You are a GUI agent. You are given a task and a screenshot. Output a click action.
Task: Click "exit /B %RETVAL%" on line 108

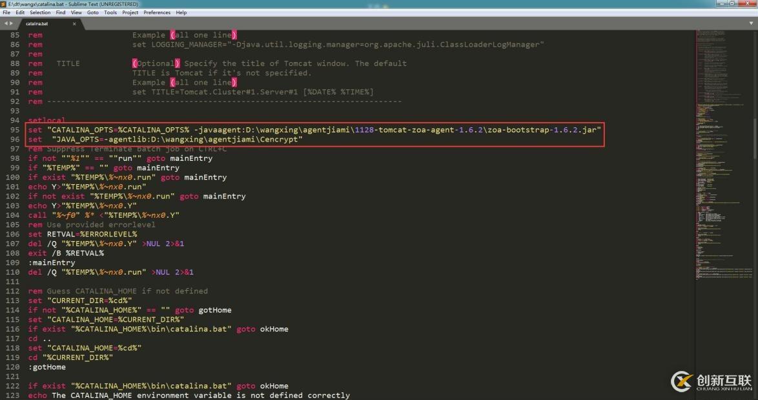[66, 253]
